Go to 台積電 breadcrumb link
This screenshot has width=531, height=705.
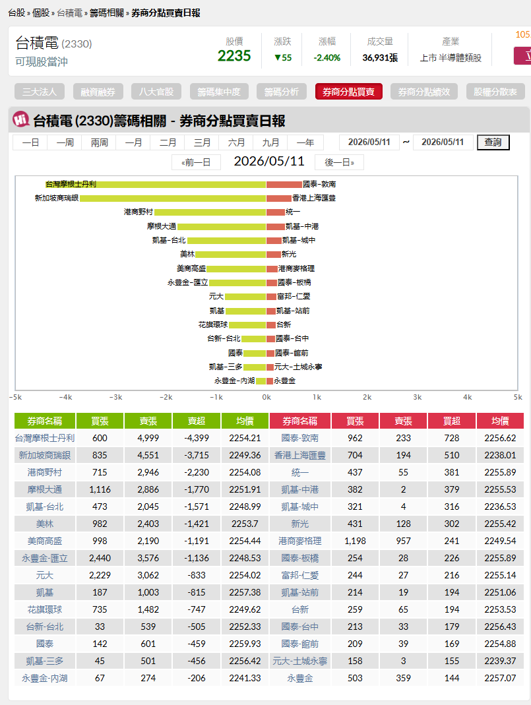[x=69, y=13]
